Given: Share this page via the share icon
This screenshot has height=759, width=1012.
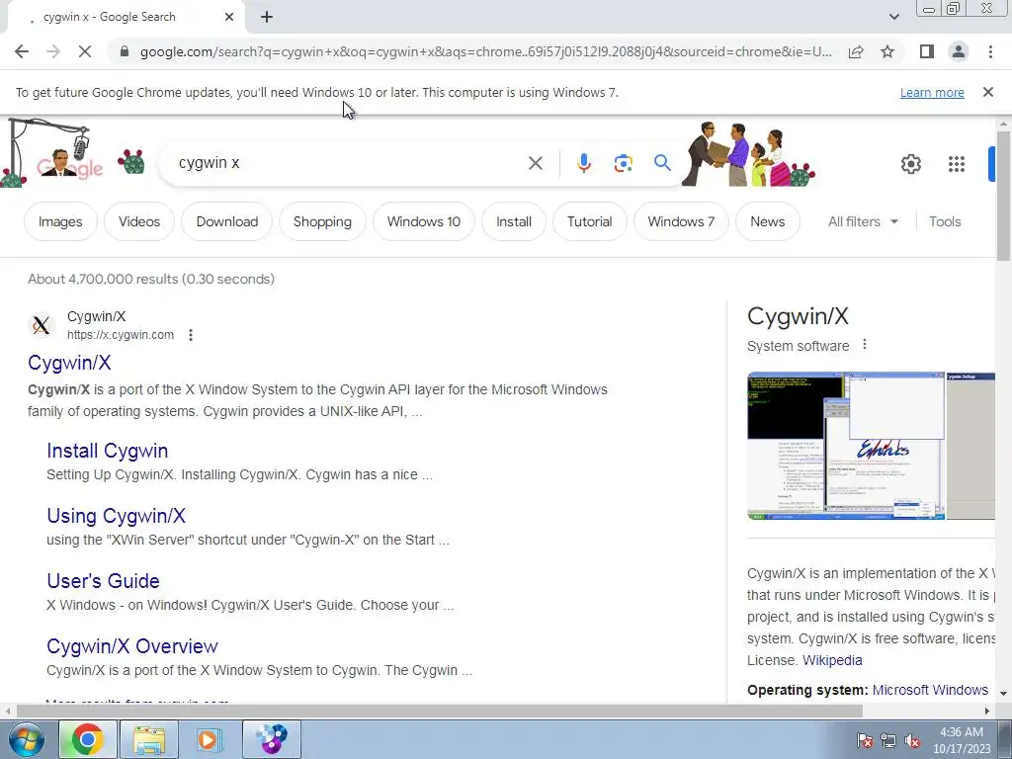Looking at the screenshot, I should tap(856, 51).
